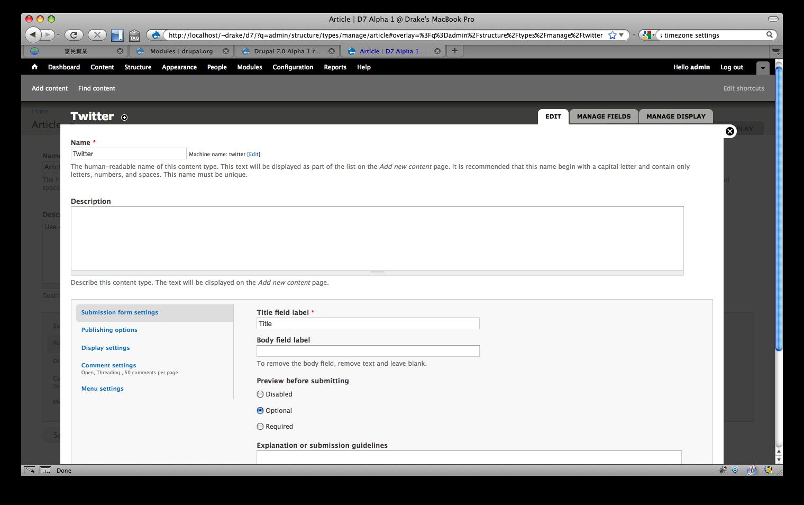Viewport: 804px width, 505px height.
Task: Go to the Drupal home icon in admin toolbar
Action: 34,67
